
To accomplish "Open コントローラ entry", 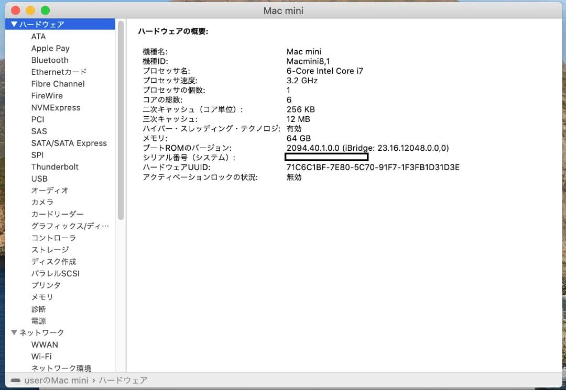I will click(x=53, y=238).
